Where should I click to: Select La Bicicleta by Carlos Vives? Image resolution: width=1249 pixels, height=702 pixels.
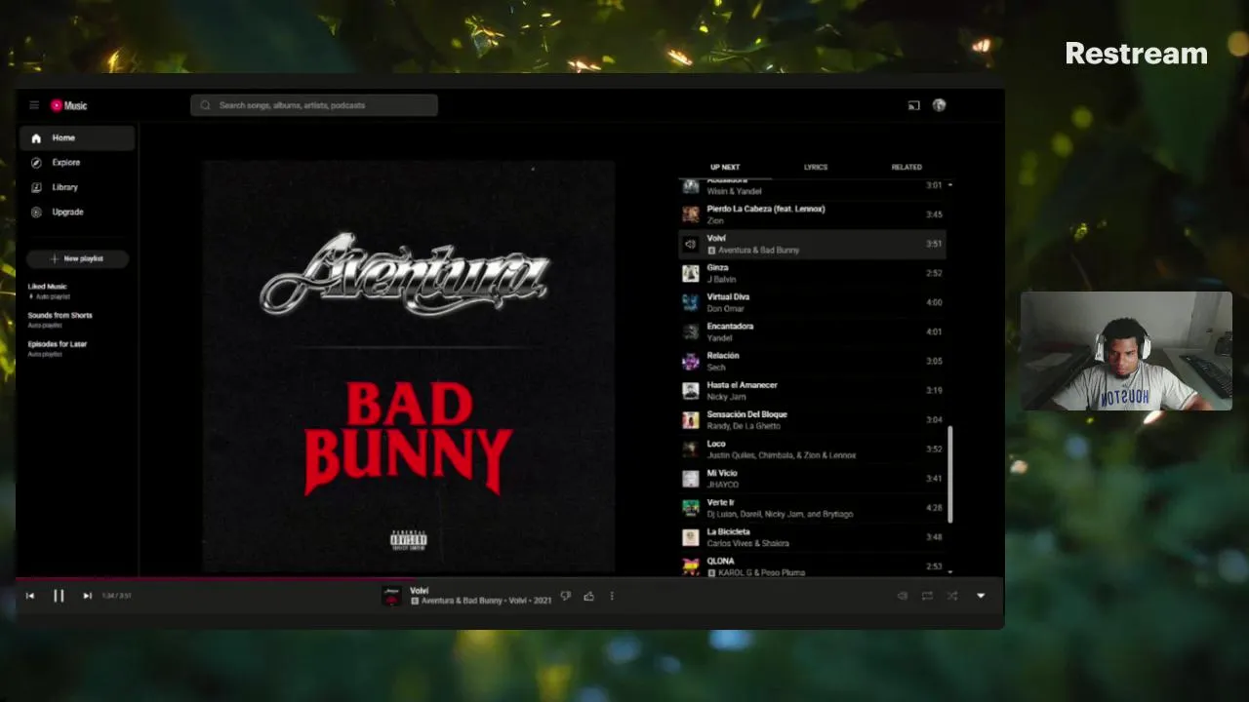click(812, 537)
